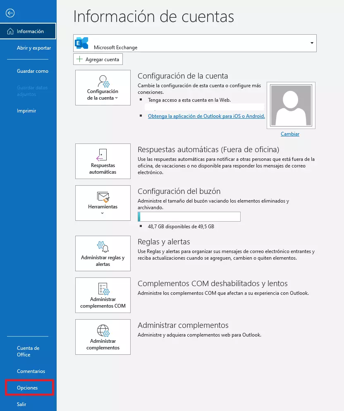Open Imprimir in the sidebar
Viewport: 344px width, 411px height.
tap(26, 111)
